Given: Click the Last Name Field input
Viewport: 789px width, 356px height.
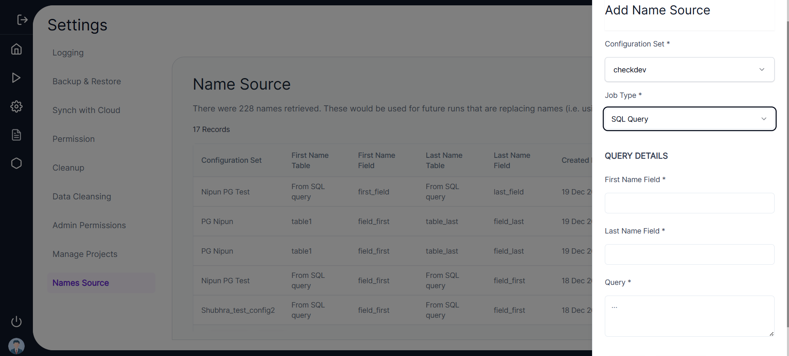Looking at the screenshot, I should click(690, 254).
